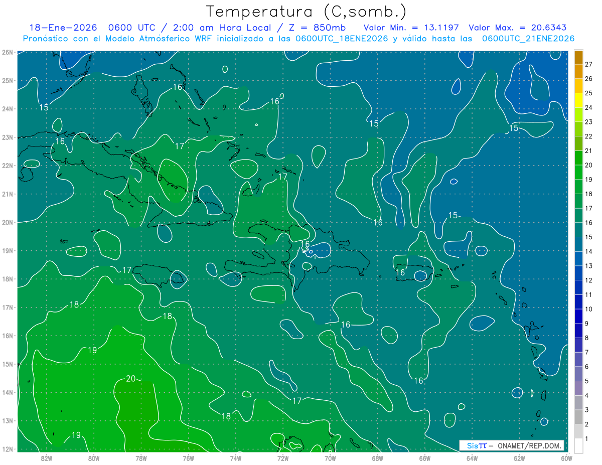Click the "76W" longitude axis label
This screenshot has height=465, width=602.
(188, 458)
